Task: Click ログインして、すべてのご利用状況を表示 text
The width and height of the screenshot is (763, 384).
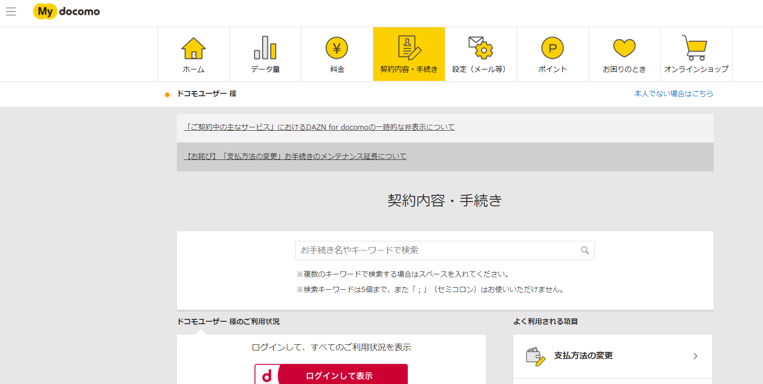Action: pyautogui.click(x=331, y=348)
